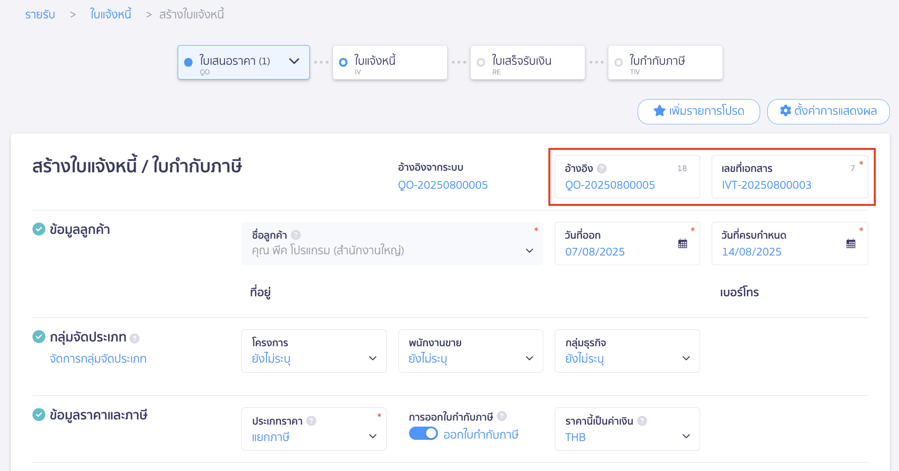
Task: Click the เบอร์โทร label text
Action: click(739, 292)
